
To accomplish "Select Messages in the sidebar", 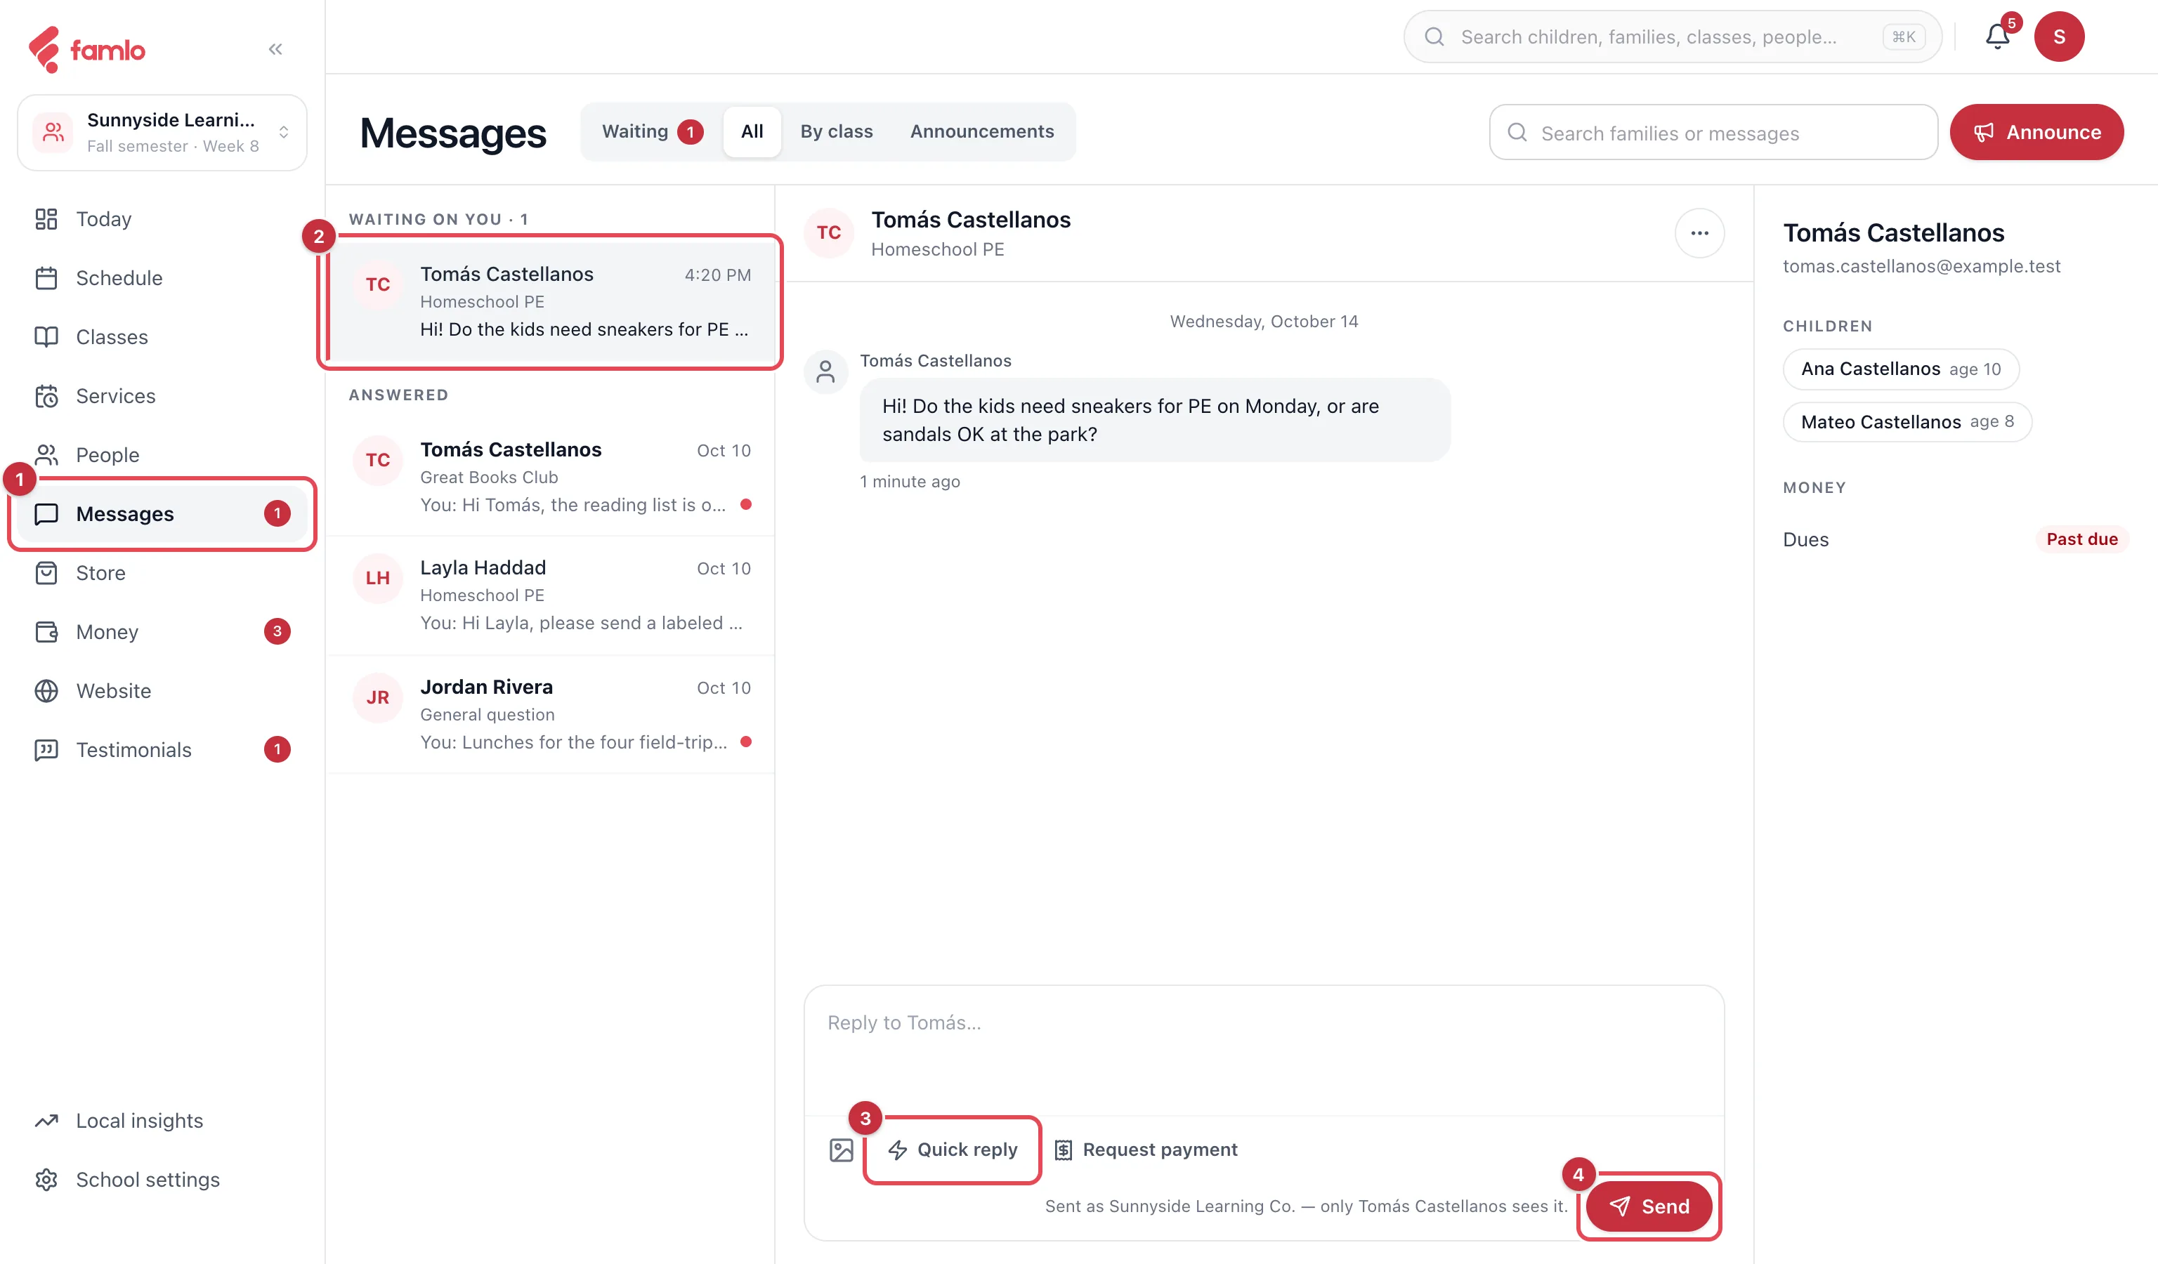I will click(x=162, y=513).
